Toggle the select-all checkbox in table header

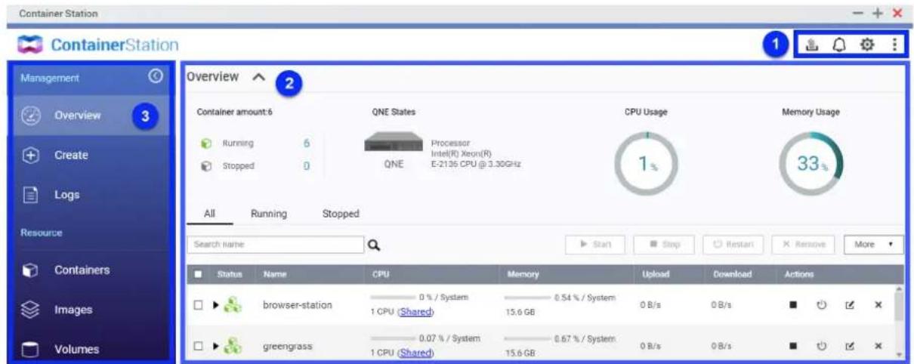coord(198,275)
